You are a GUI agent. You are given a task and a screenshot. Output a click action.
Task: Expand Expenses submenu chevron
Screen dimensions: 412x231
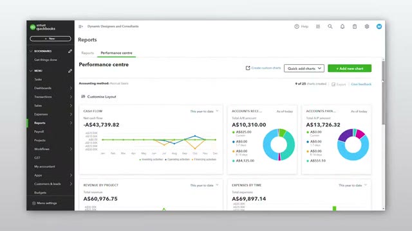[71, 114]
